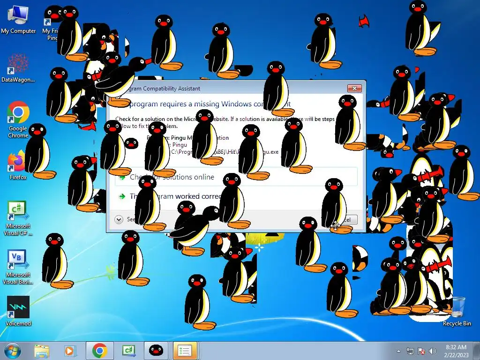480x360 pixels.
Task: Show hidden system tray icons
Action: (398, 351)
